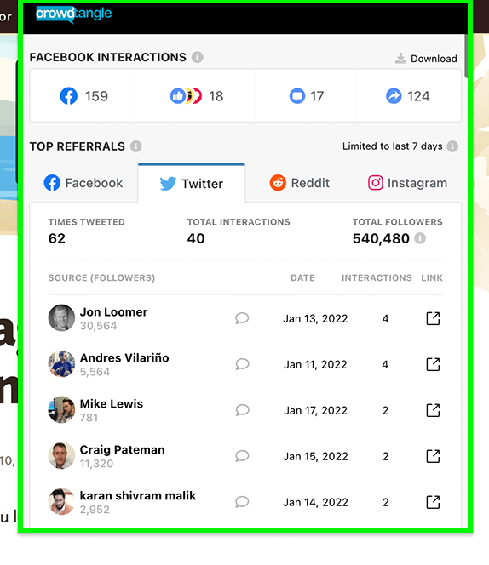Switch to the Reddit referrals tab
Screen dimensions: 489x565
299,183
